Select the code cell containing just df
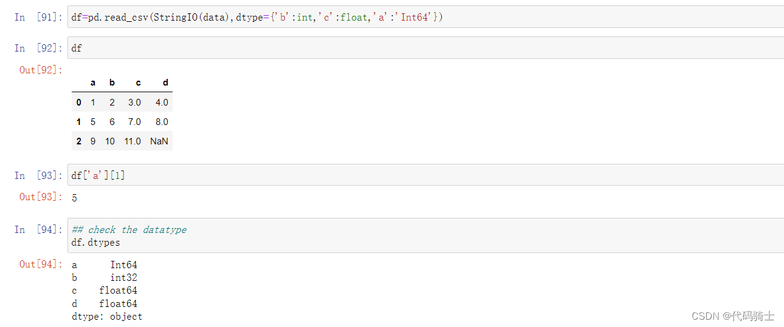 click(425, 48)
